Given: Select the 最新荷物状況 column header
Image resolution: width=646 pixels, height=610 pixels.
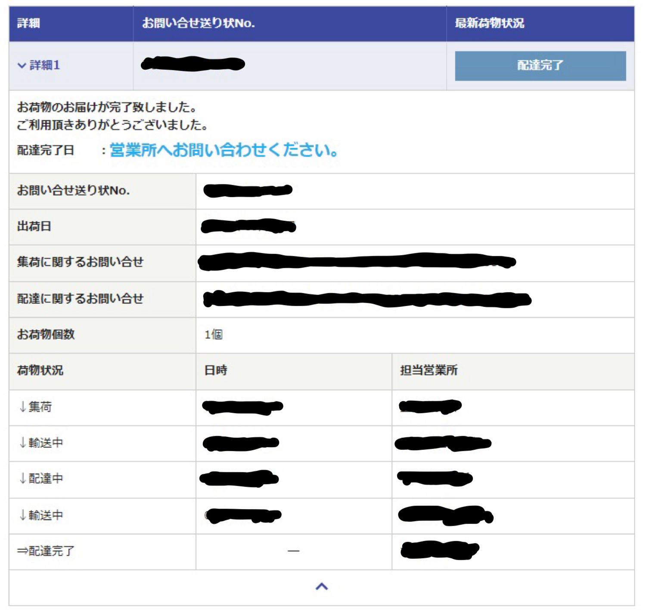Looking at the screenshot, I should 489,23.
